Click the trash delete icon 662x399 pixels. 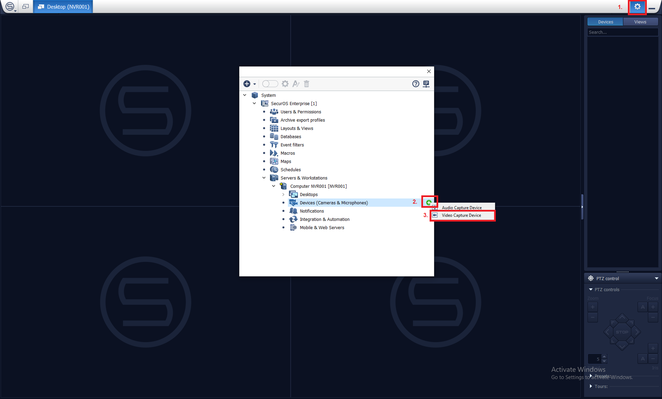307,84
